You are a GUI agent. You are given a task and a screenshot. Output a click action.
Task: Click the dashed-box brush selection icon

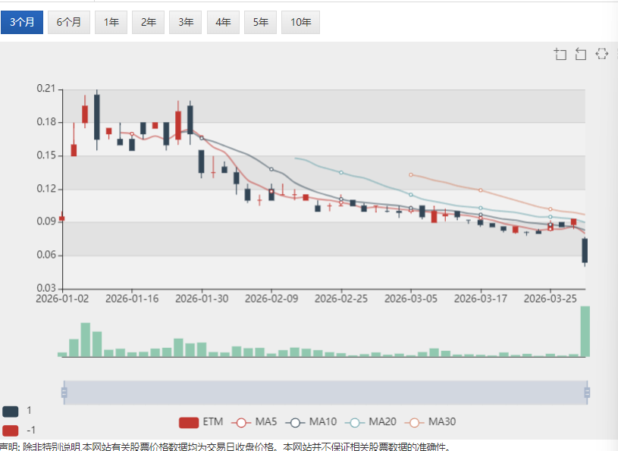click(x=602, y=54)
